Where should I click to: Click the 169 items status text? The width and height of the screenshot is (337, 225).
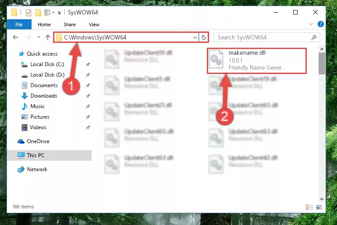click(23, 207)
